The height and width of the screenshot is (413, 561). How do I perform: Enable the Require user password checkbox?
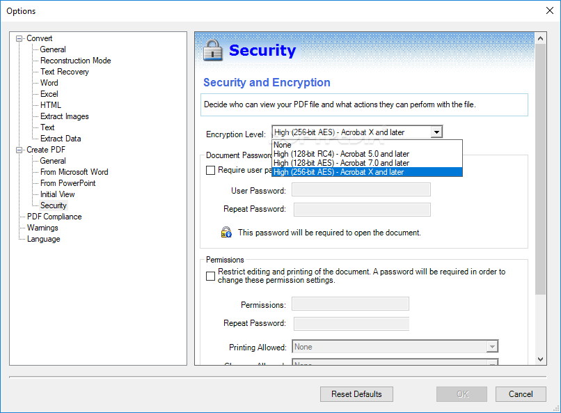tap(210, 170)
